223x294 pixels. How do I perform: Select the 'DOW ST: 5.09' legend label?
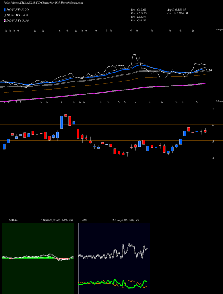17,10
